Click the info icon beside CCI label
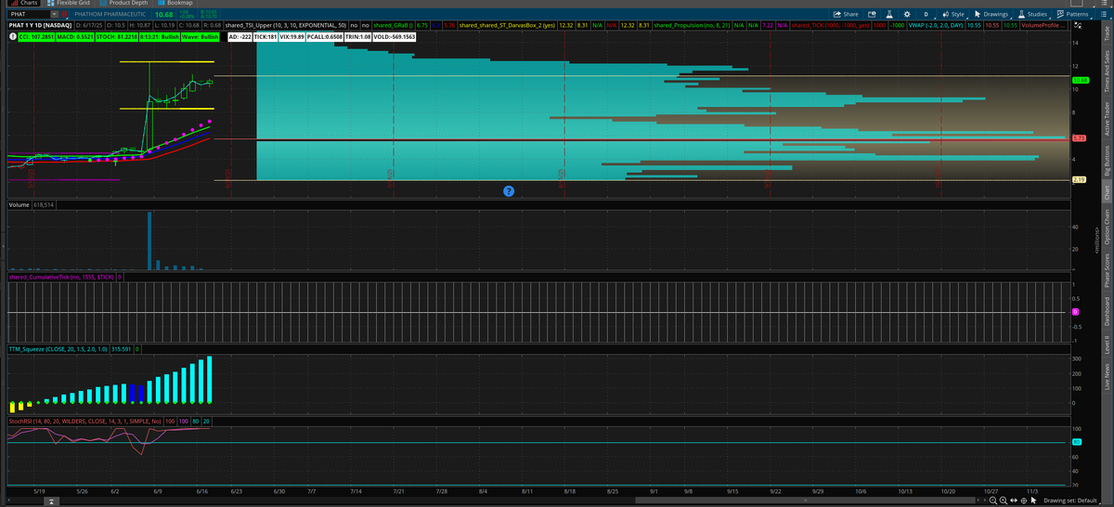Viewport: 1114px width, 507px height. (12, 36)
